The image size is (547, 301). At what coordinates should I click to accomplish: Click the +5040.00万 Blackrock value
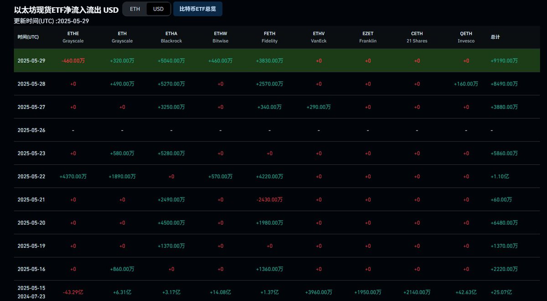coord(171,60)
